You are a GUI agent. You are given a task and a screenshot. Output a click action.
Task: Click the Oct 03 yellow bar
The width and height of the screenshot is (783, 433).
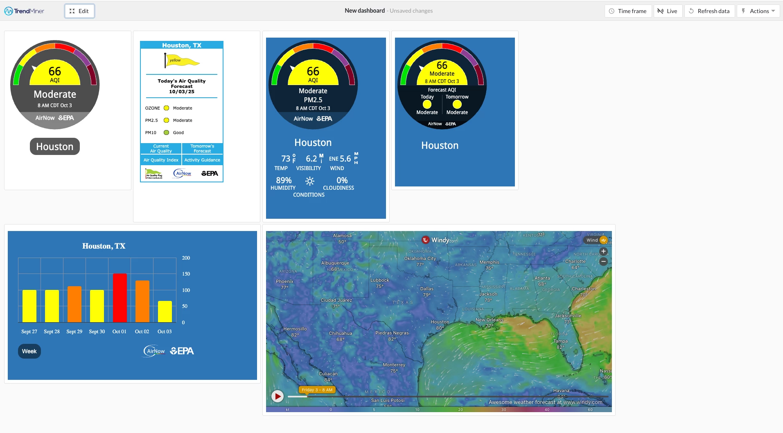point(165,312)
